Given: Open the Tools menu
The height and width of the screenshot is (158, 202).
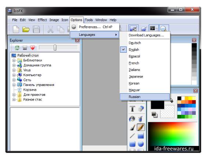Looking at the screenshot, I should coord(89,20).
